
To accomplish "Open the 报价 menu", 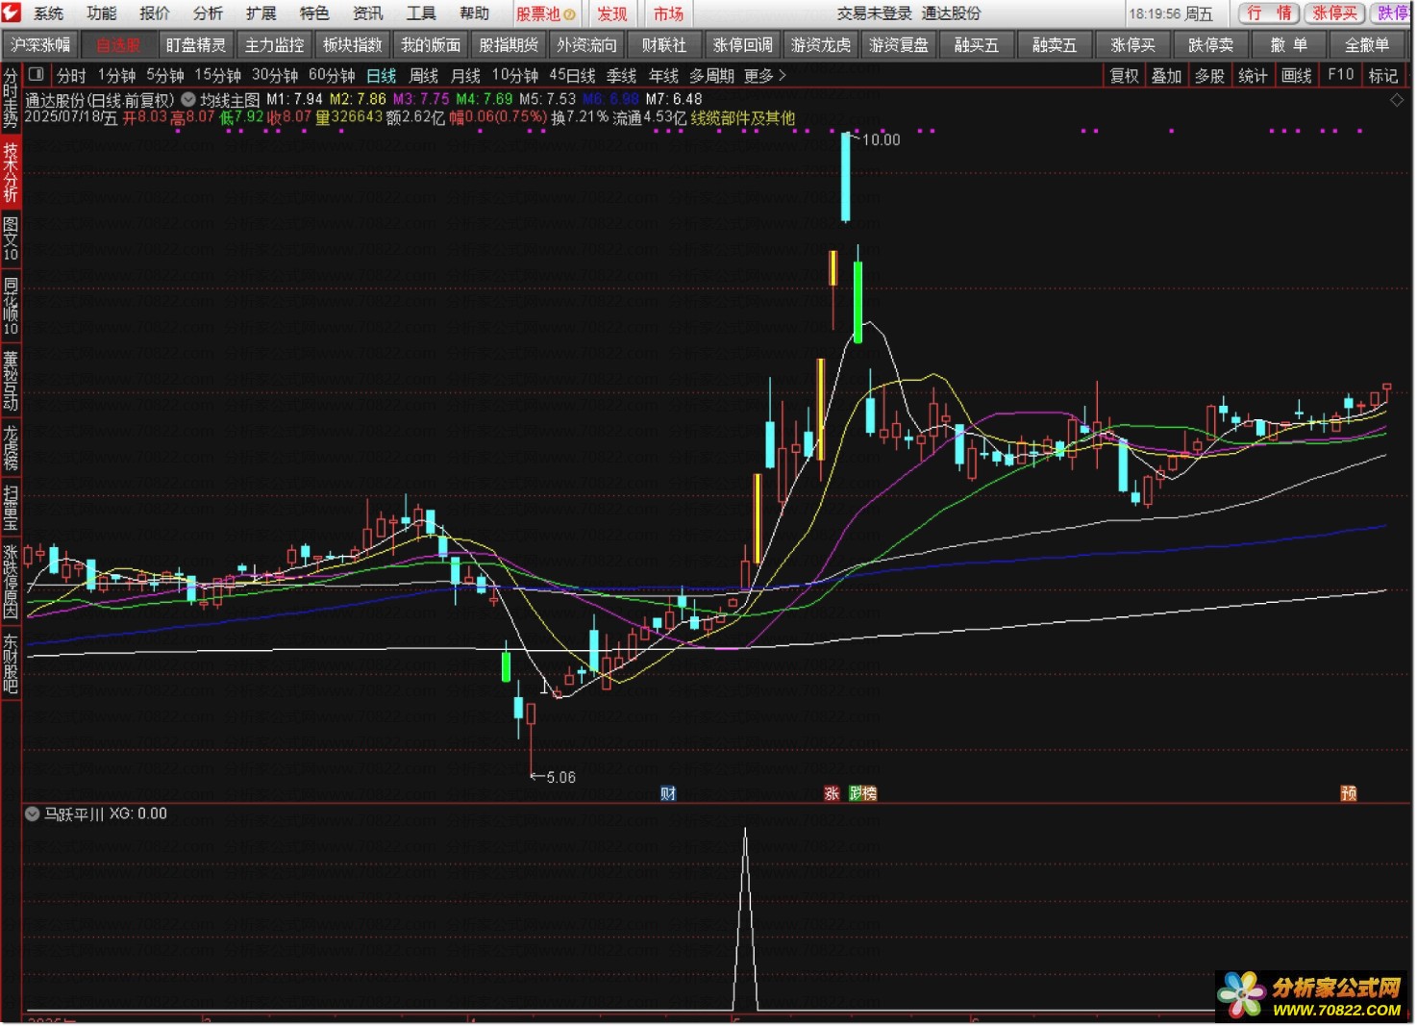I will coord(155,13).
